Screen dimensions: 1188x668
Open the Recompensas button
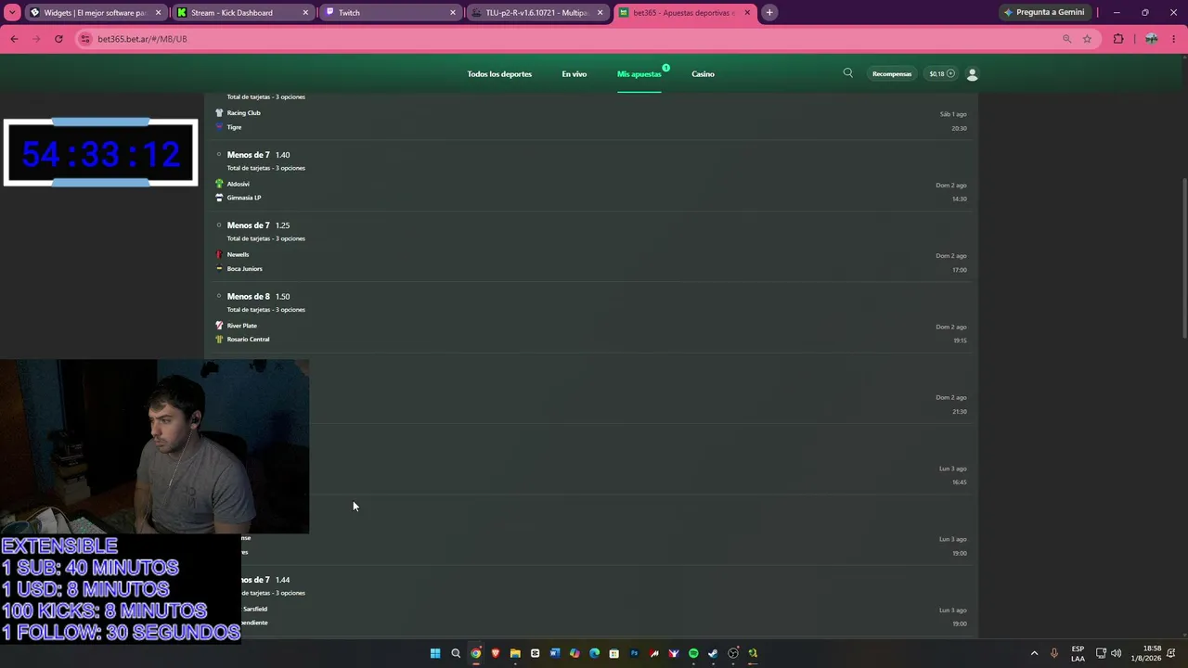point(892,74)
